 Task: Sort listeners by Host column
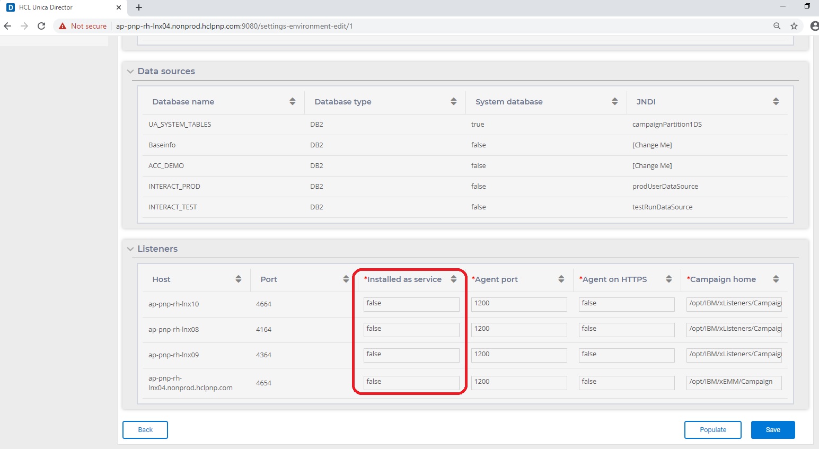pyautogui.click(x=238, y=279)
